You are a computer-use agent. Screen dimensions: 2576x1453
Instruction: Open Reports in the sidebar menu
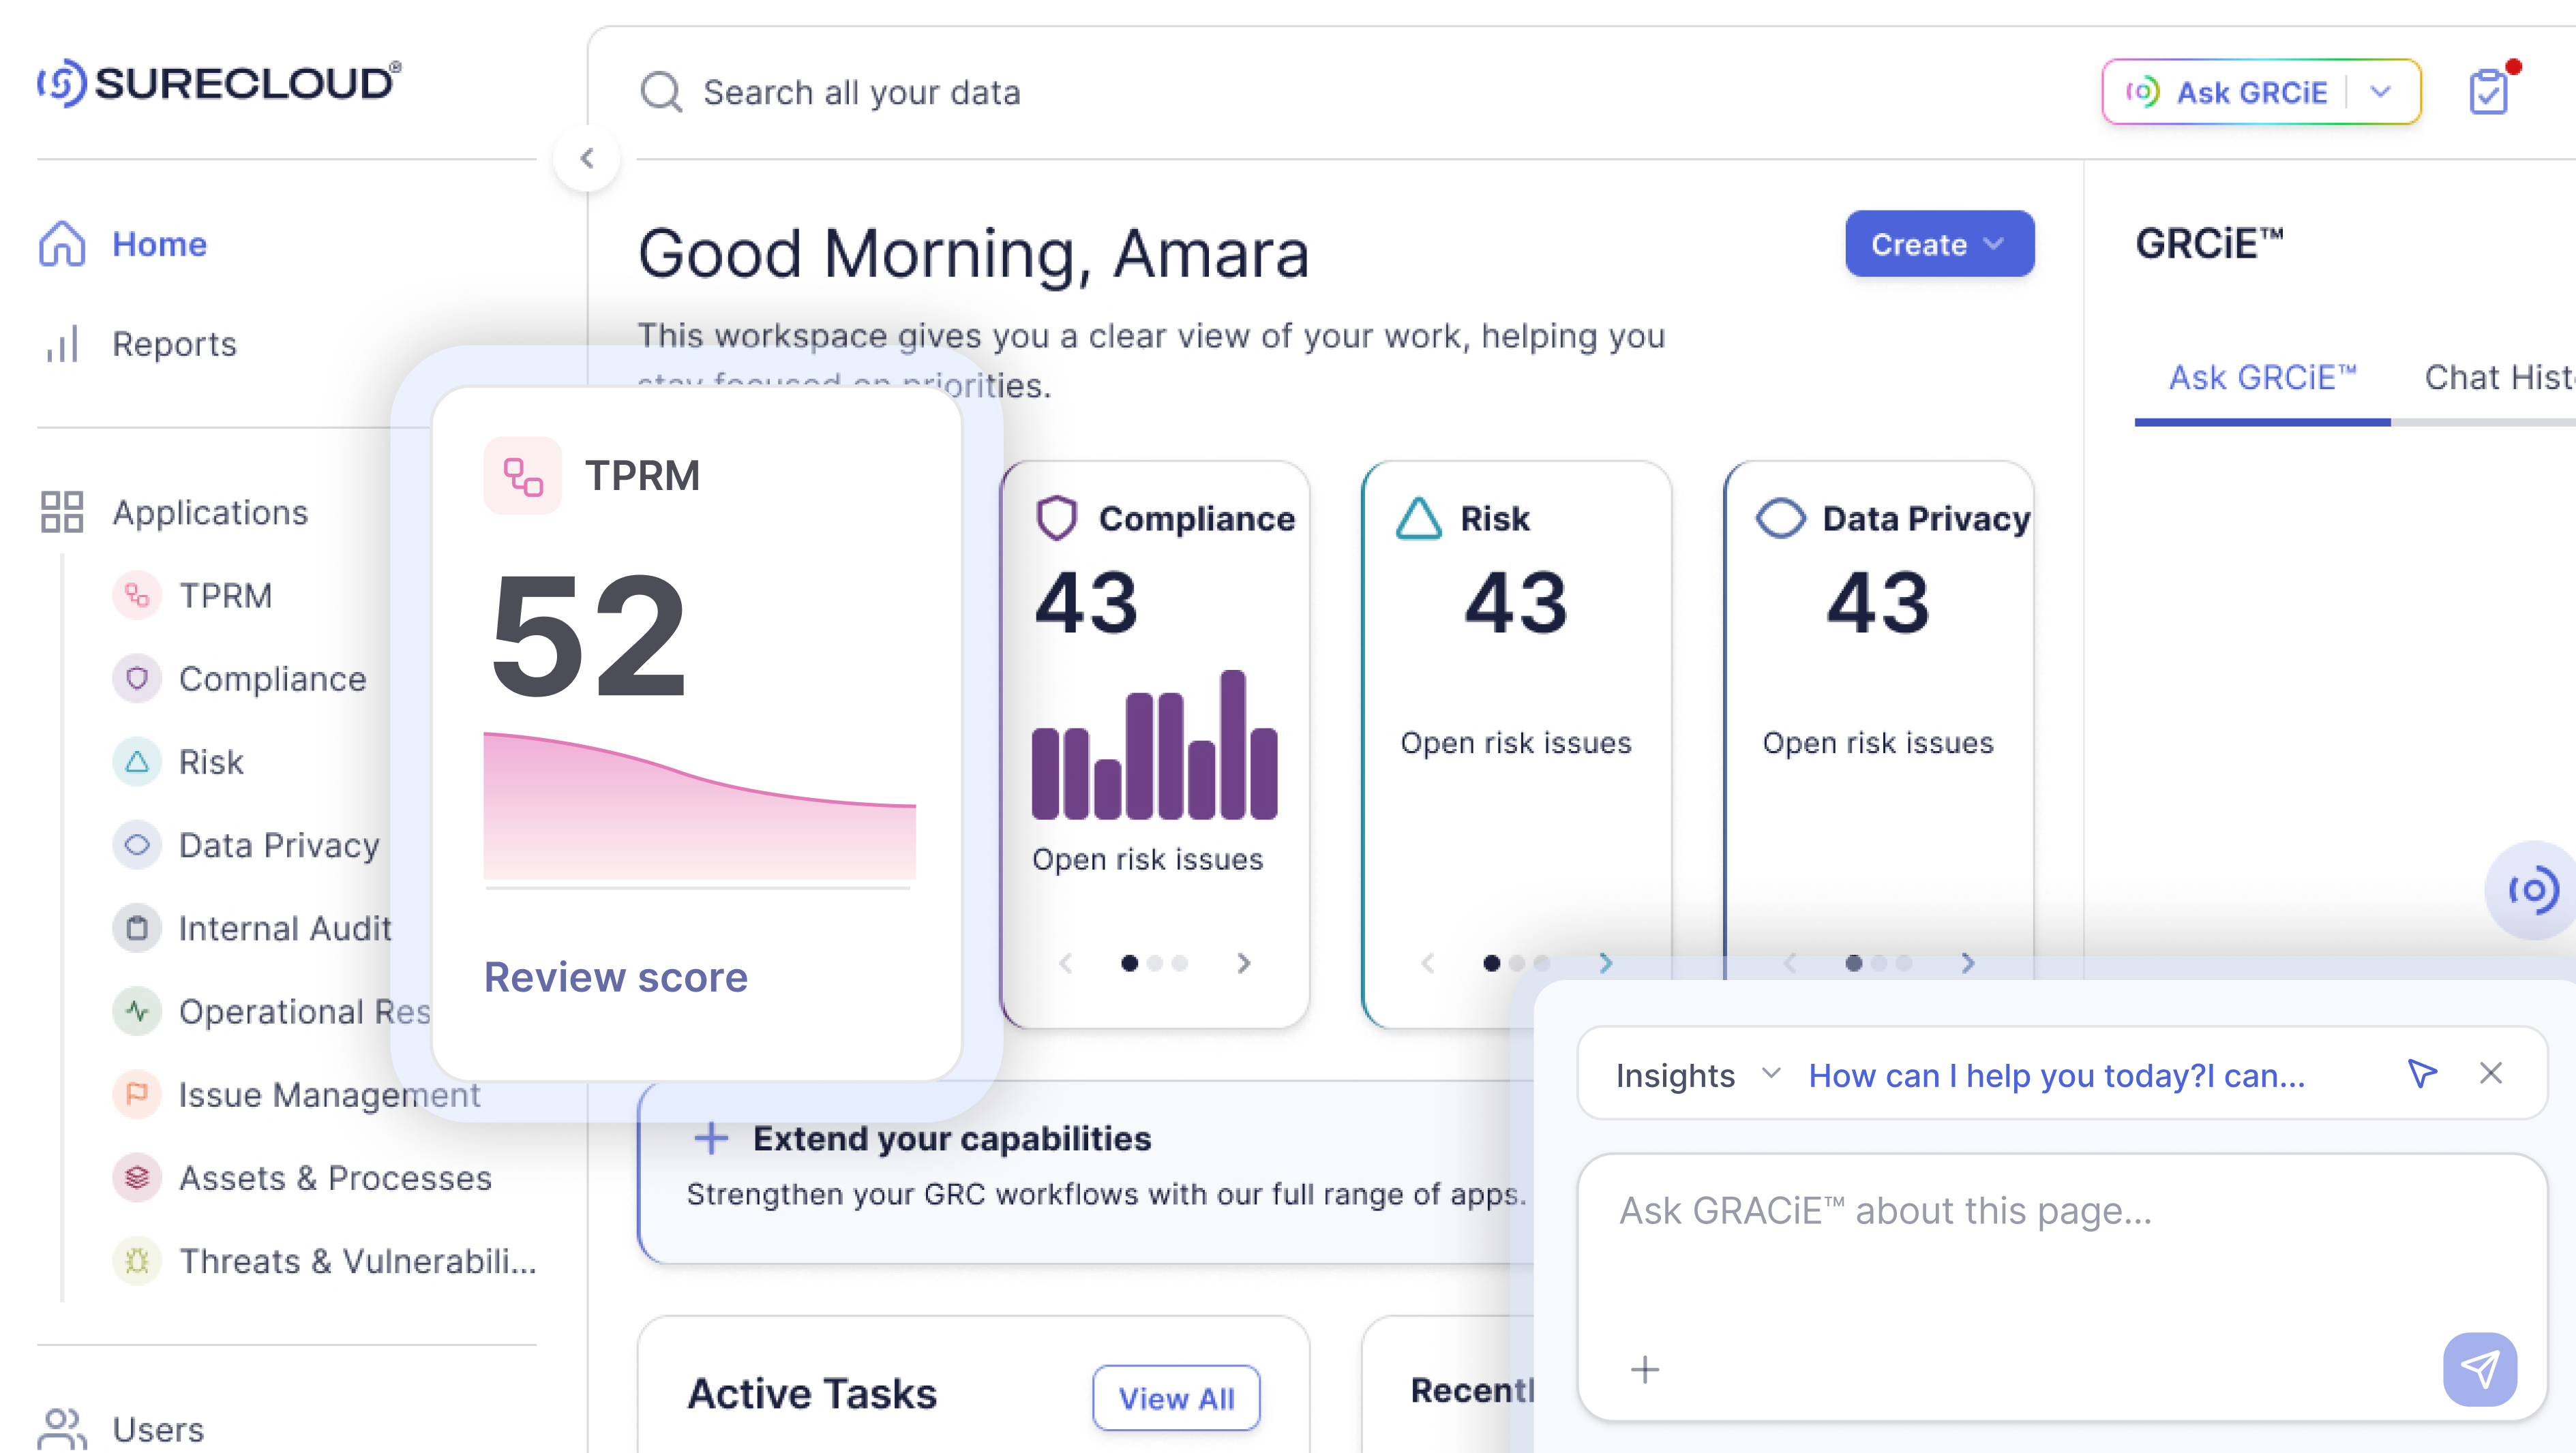click(174, 343)
